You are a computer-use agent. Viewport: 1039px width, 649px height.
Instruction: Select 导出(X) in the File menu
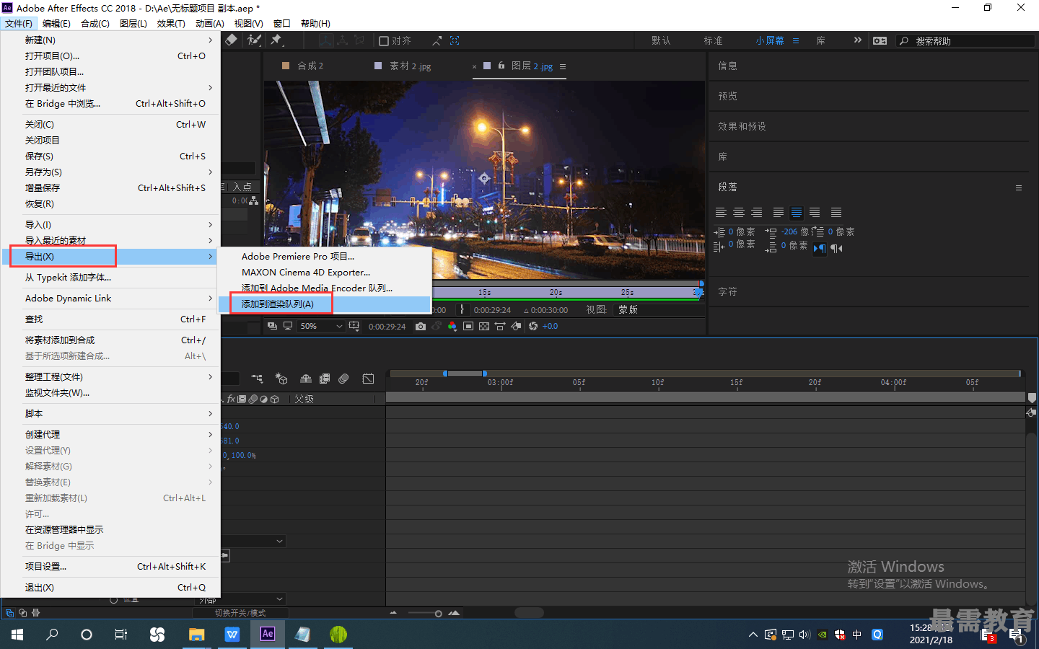coord(110,257)
